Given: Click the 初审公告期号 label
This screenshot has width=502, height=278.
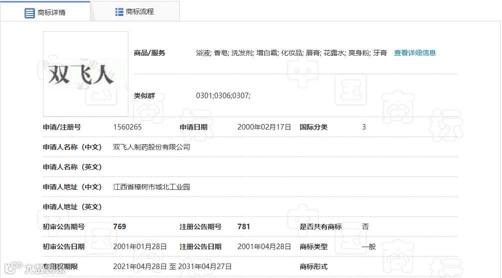Looking at the screenshot, I should 64,227.
